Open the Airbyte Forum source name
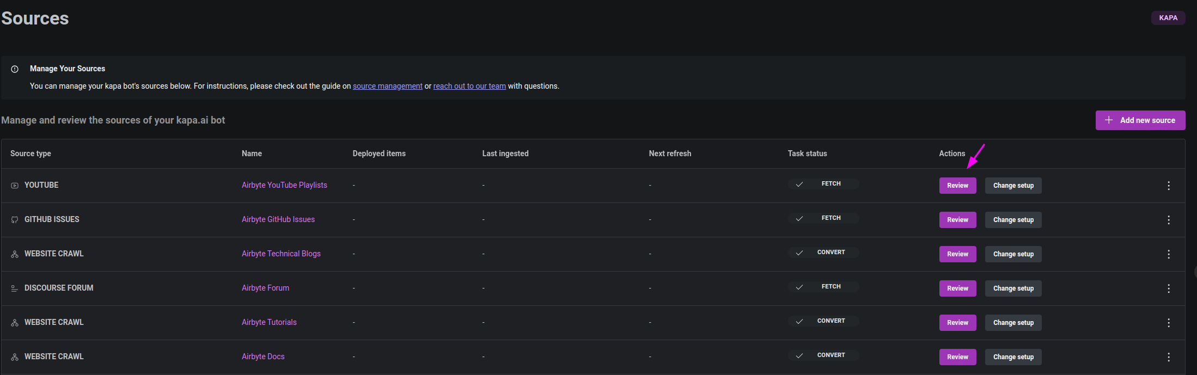The height and width of the screenshot is (375, 1197). click(x=265, y=288)
